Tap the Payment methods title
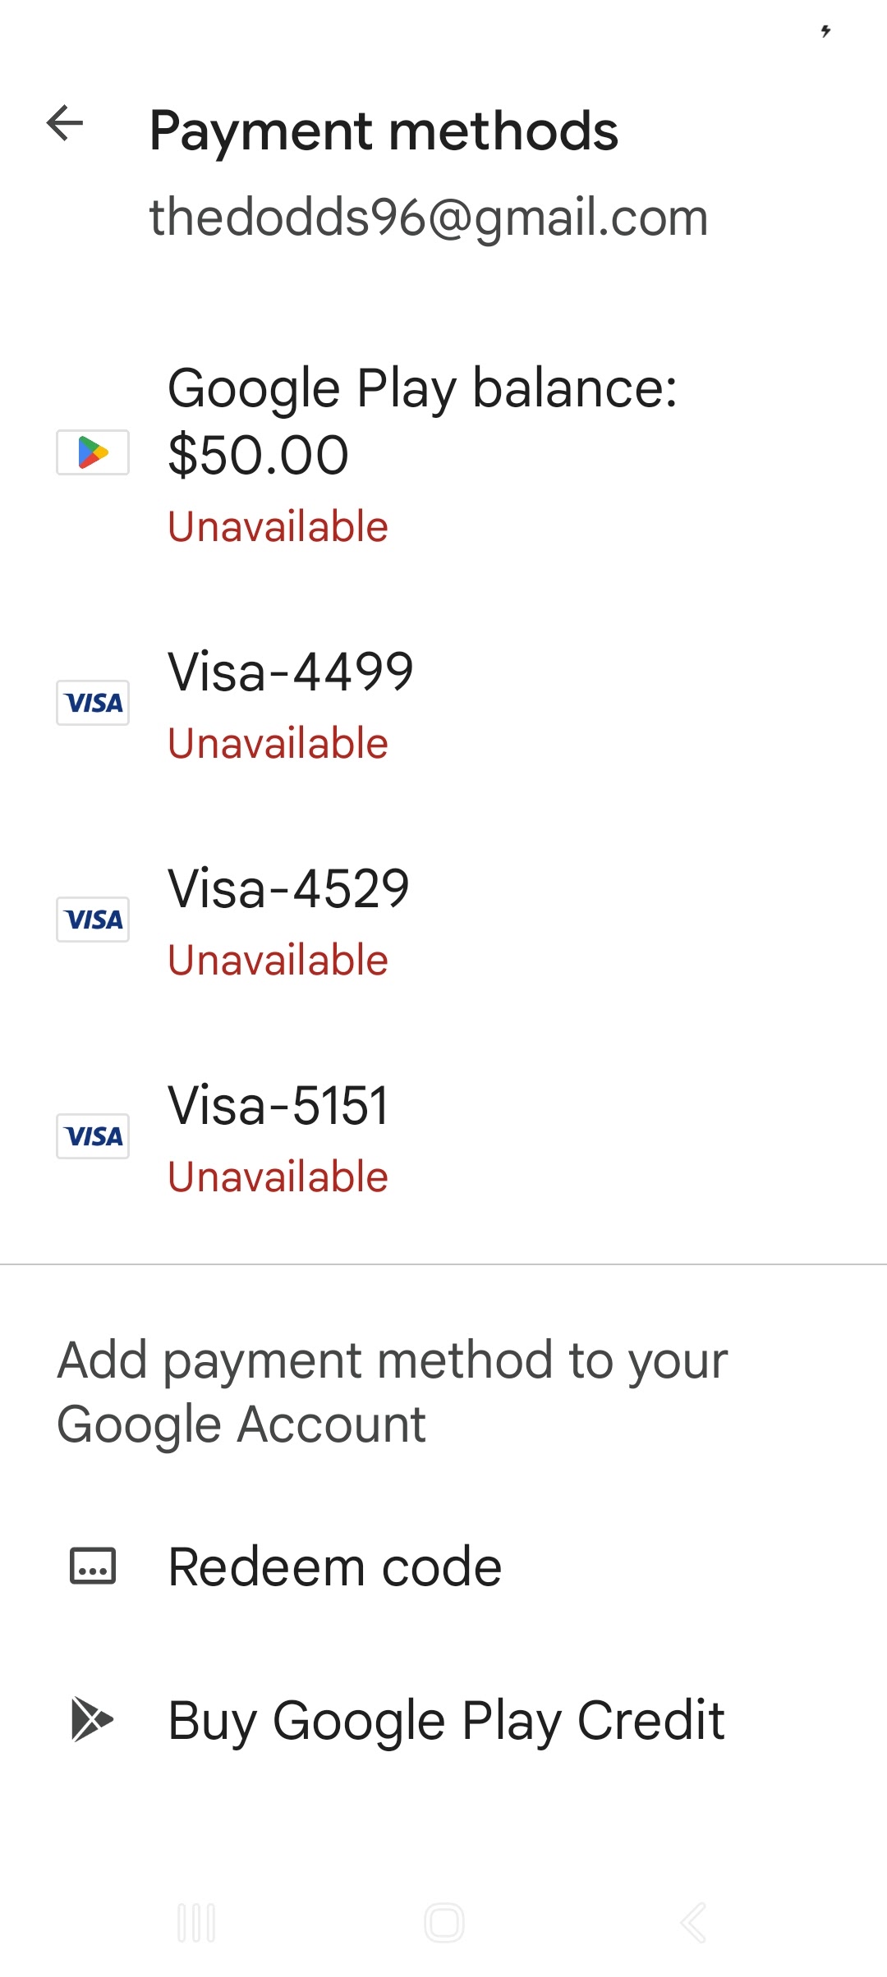The height and width of the screenshot is (1977, 887). pyautogui.click(x=384, y=131)
